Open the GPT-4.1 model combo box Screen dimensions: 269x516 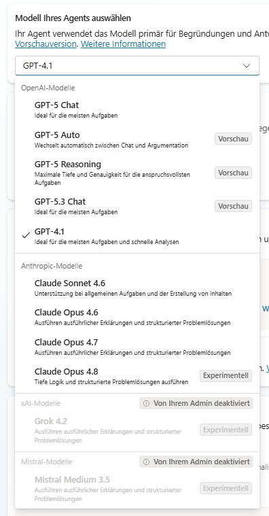137,66
